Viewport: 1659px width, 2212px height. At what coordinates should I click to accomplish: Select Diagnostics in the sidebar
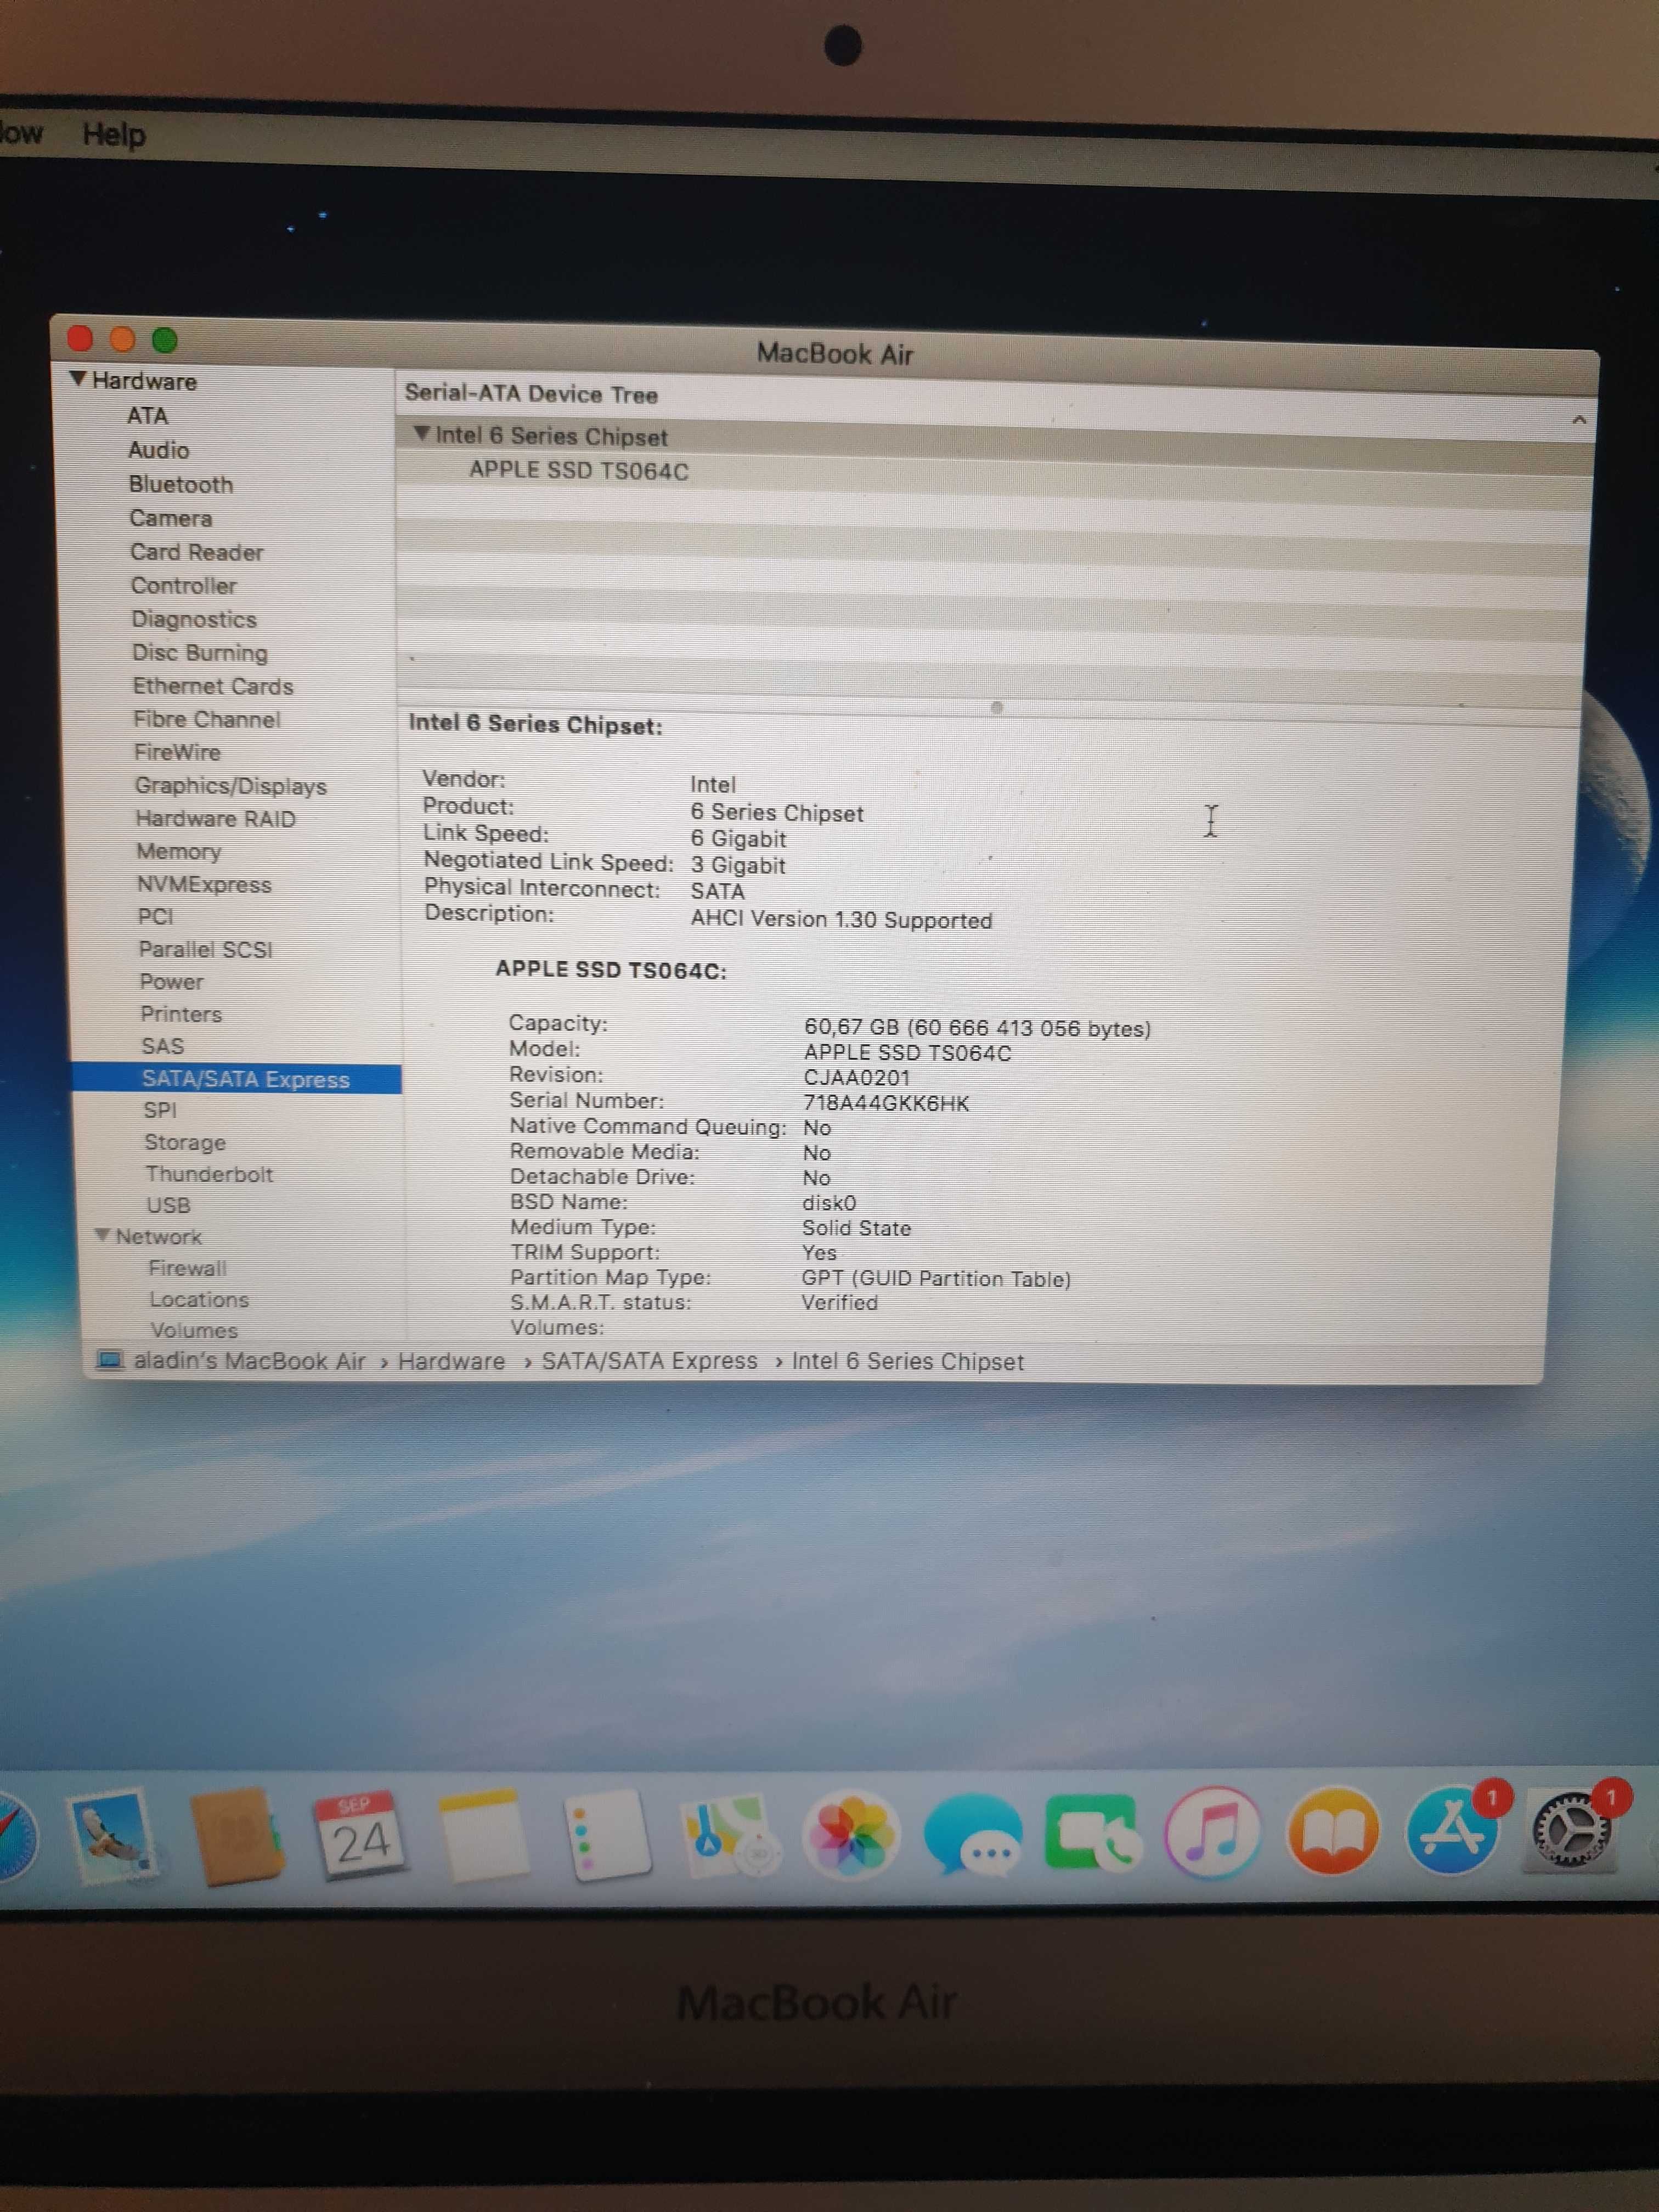[x=194, y=619]
